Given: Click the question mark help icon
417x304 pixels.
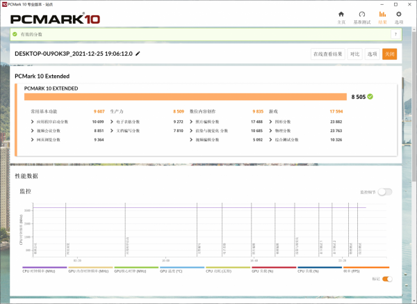Looking at the screenshot, I should coord(394,33).
